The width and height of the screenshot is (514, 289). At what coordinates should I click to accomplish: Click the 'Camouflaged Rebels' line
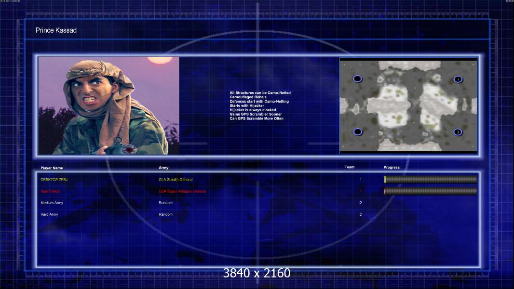click(248, 97)
